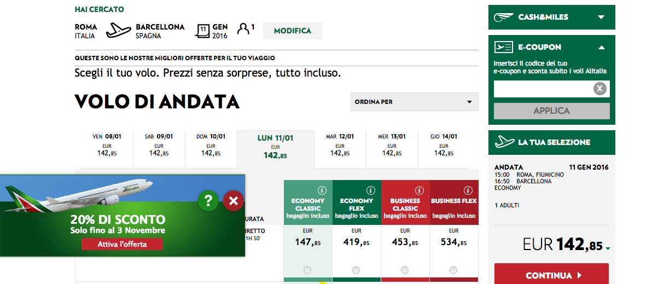Click the green question mark on promo banner
Screen dimensions: 658x284
pyautogui.click(x=208, y=201)
